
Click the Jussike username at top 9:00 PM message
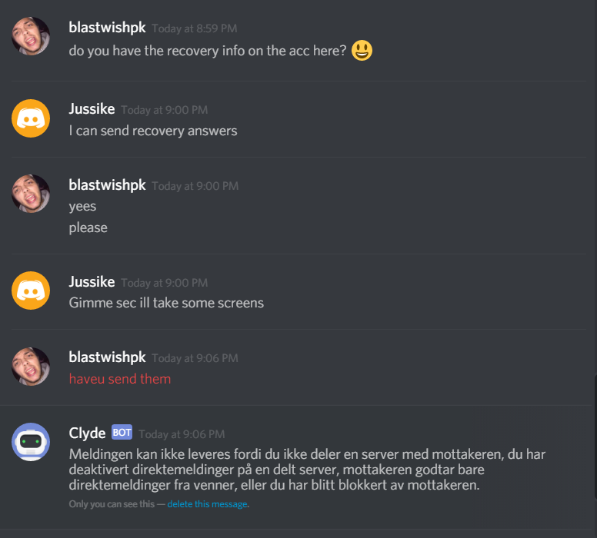(x=92, y=109)
